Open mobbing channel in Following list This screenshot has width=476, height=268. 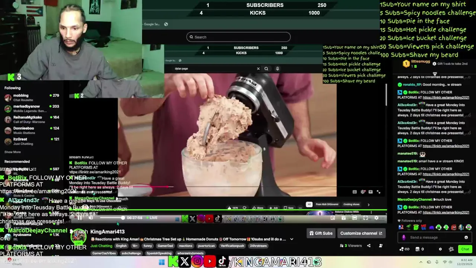point(32,98)
